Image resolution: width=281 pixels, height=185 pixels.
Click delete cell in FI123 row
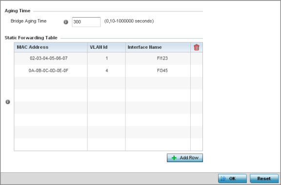(197, 59)
